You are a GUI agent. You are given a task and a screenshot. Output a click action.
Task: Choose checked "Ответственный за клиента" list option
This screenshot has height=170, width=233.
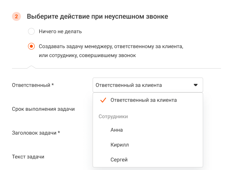(143, 100)
